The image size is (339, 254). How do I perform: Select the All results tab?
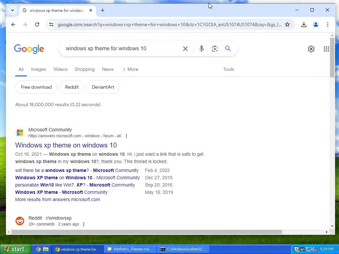coord(21,69)
